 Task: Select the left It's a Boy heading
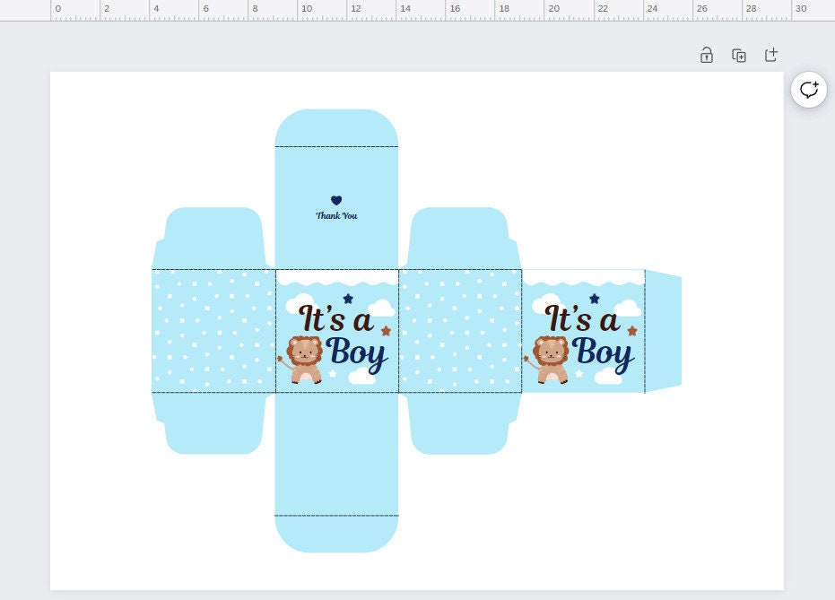339,332
